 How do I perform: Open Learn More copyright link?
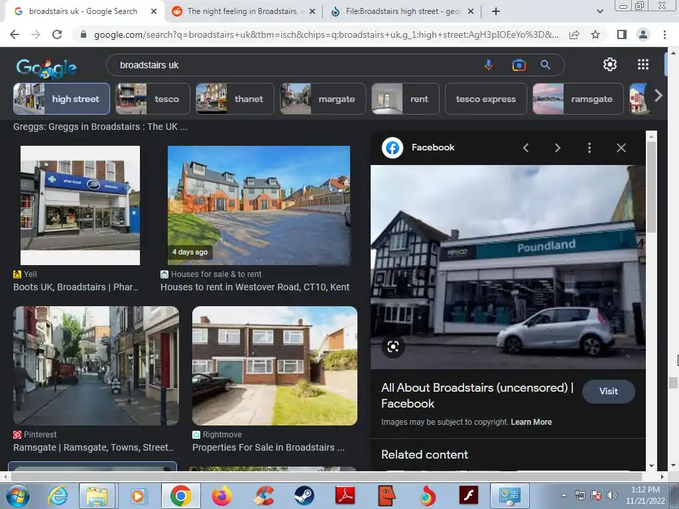531,422
